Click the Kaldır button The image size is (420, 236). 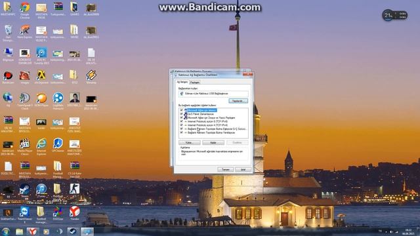coord(213,143)
